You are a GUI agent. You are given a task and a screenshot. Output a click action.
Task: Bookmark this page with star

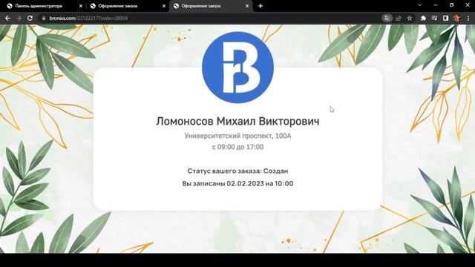[x=410, y=18]
